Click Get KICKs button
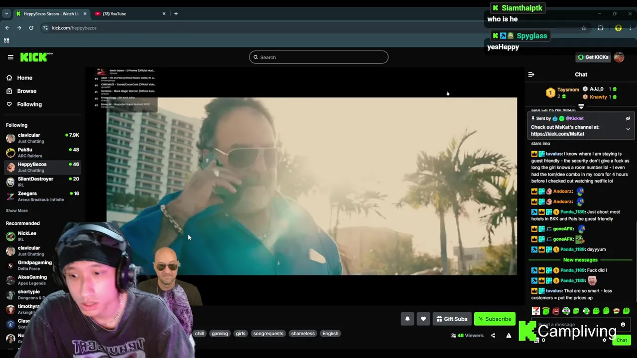Screen dimensions: 637x358 [593, 57]
